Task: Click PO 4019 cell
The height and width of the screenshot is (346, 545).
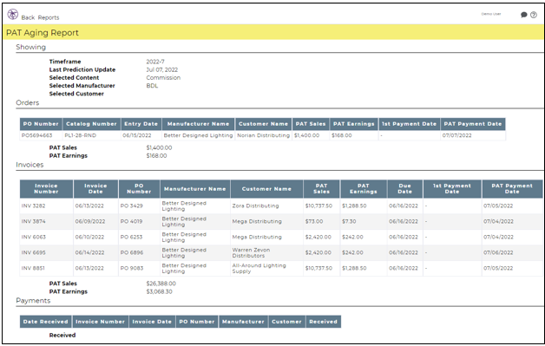Action: coord(139,221)
